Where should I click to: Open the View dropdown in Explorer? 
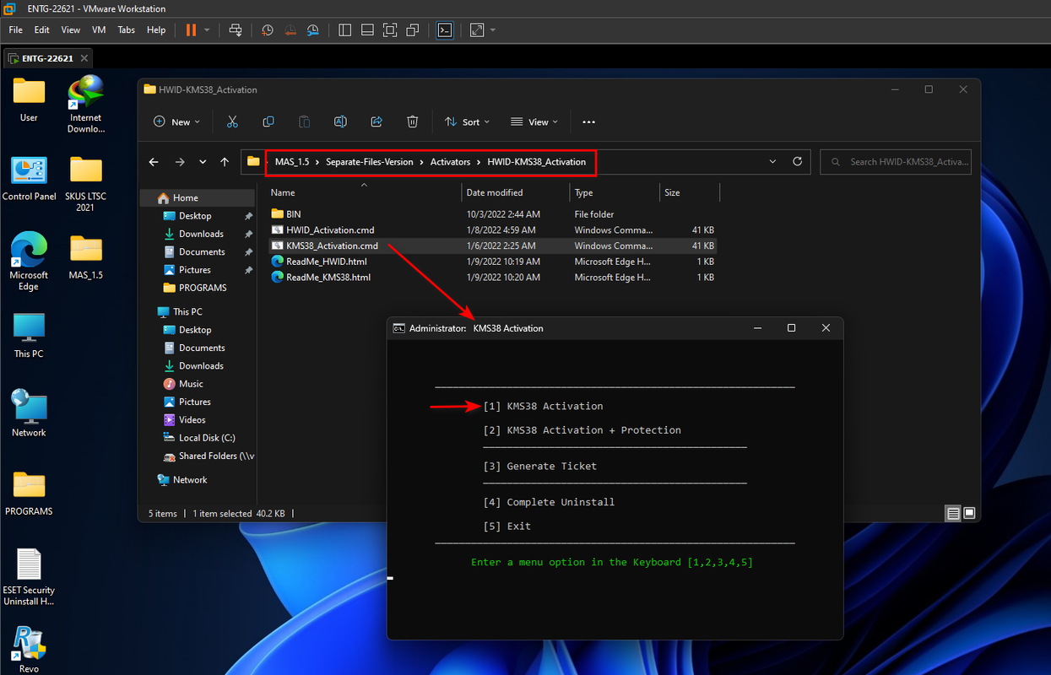coord(534,121)
